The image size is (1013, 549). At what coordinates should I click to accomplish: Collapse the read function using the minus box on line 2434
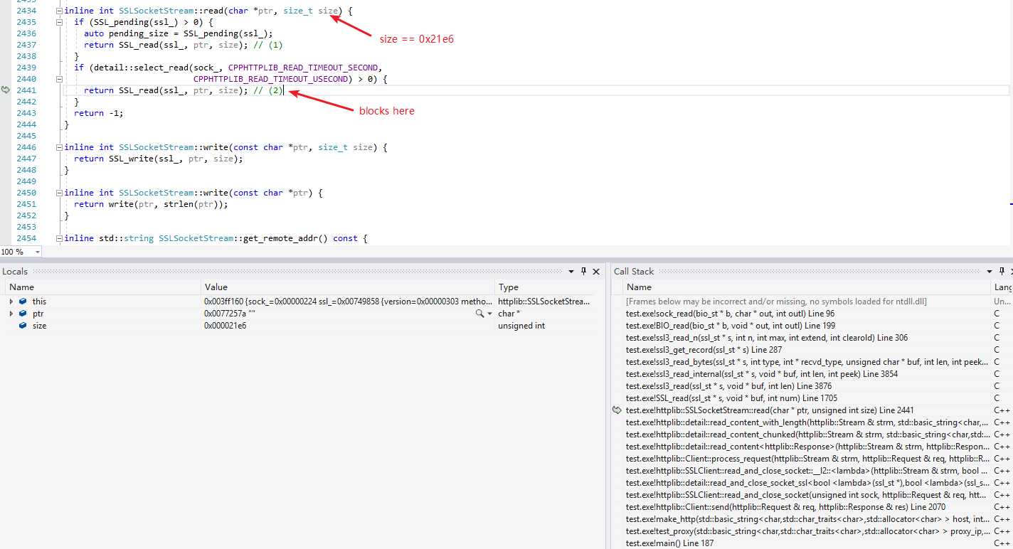(x=58, y=11)
